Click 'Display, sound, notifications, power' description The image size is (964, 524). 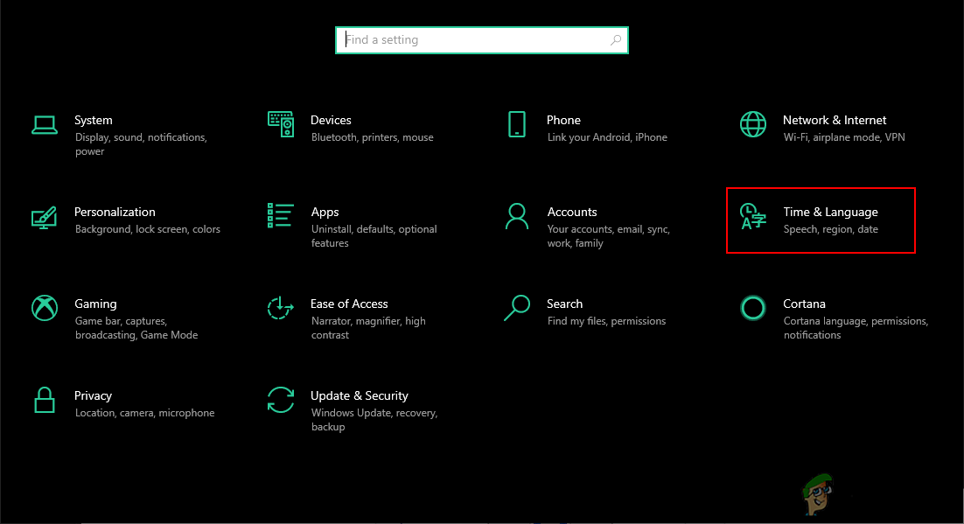(141, 144)
